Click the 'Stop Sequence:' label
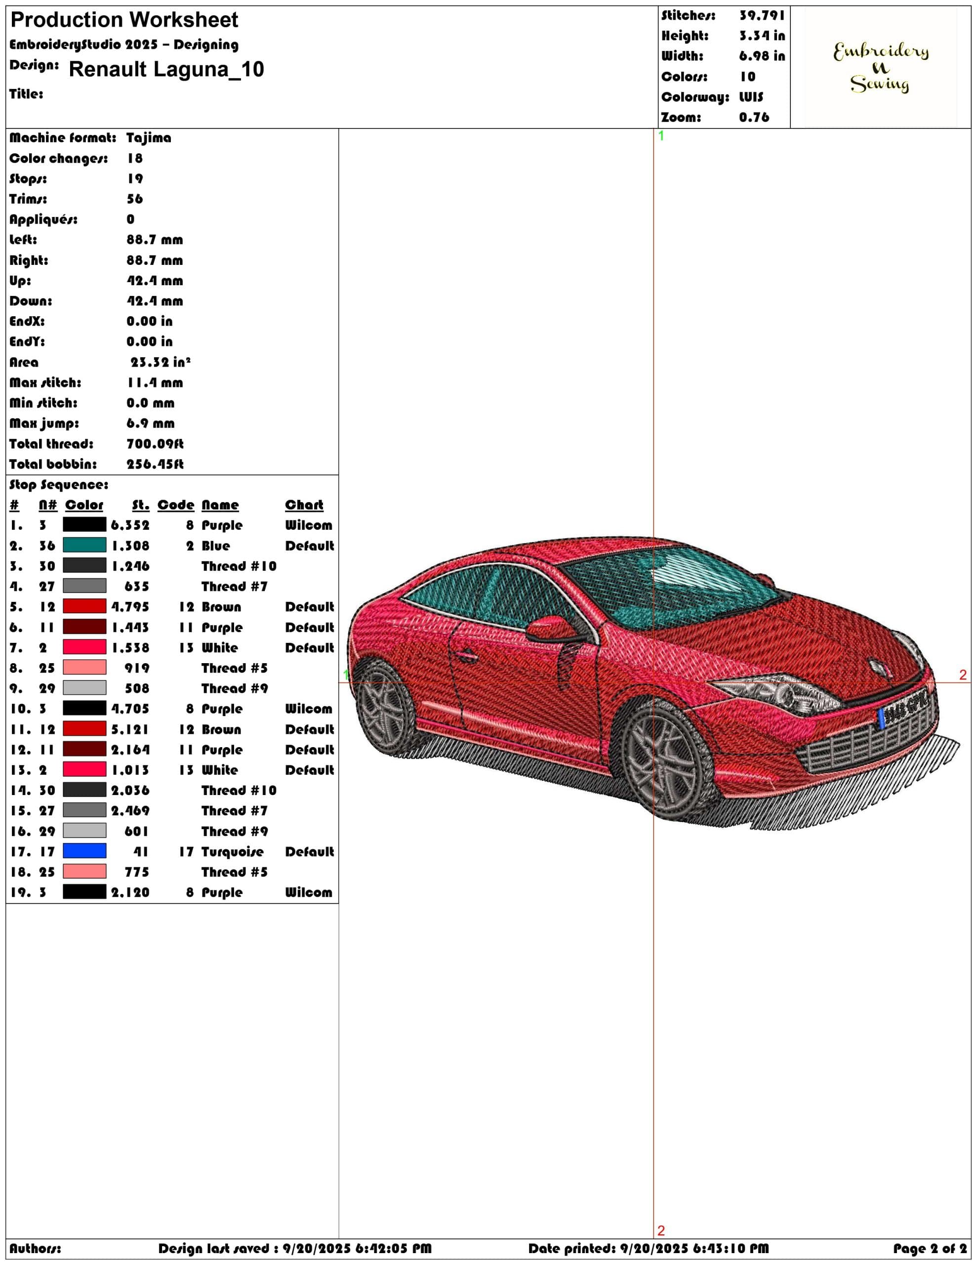The image size is (977, 1265). point(58,485)
